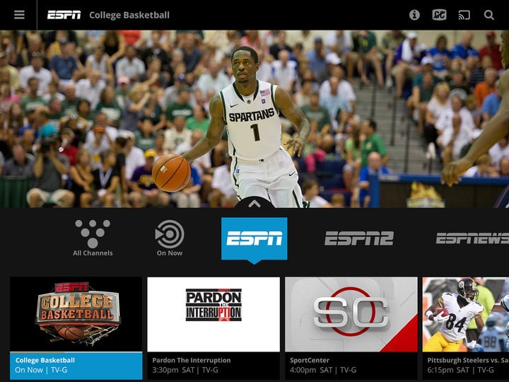Tap the cast to device icon
The width and height of the screenshot is (509, 382).
coord(464,15)
